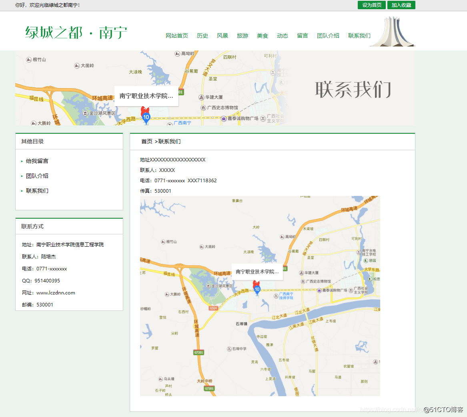This screenshot has height=417, width=467.
Task: Click the 加入收藏 button
Action: [401, 5]
